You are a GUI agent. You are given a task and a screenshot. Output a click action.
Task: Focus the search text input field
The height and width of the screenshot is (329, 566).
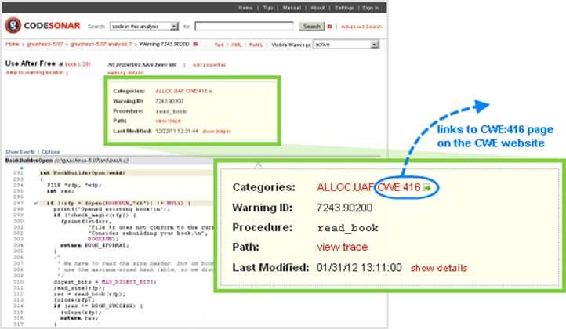click(244, 26)
